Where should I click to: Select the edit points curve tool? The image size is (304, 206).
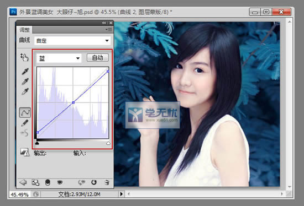25,112
